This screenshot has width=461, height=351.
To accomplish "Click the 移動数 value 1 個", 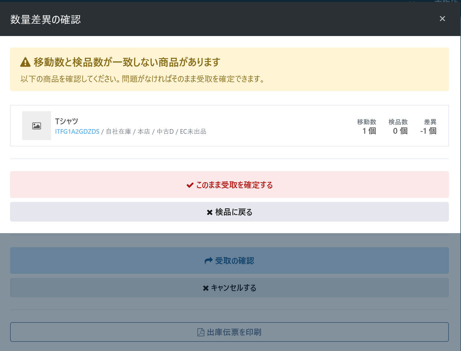I will (x=369, y=131).
